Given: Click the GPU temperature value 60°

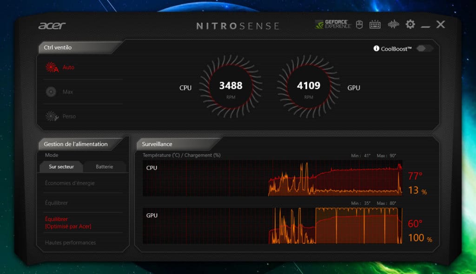Looking at the screenshot, I should (x=415, y=224).
